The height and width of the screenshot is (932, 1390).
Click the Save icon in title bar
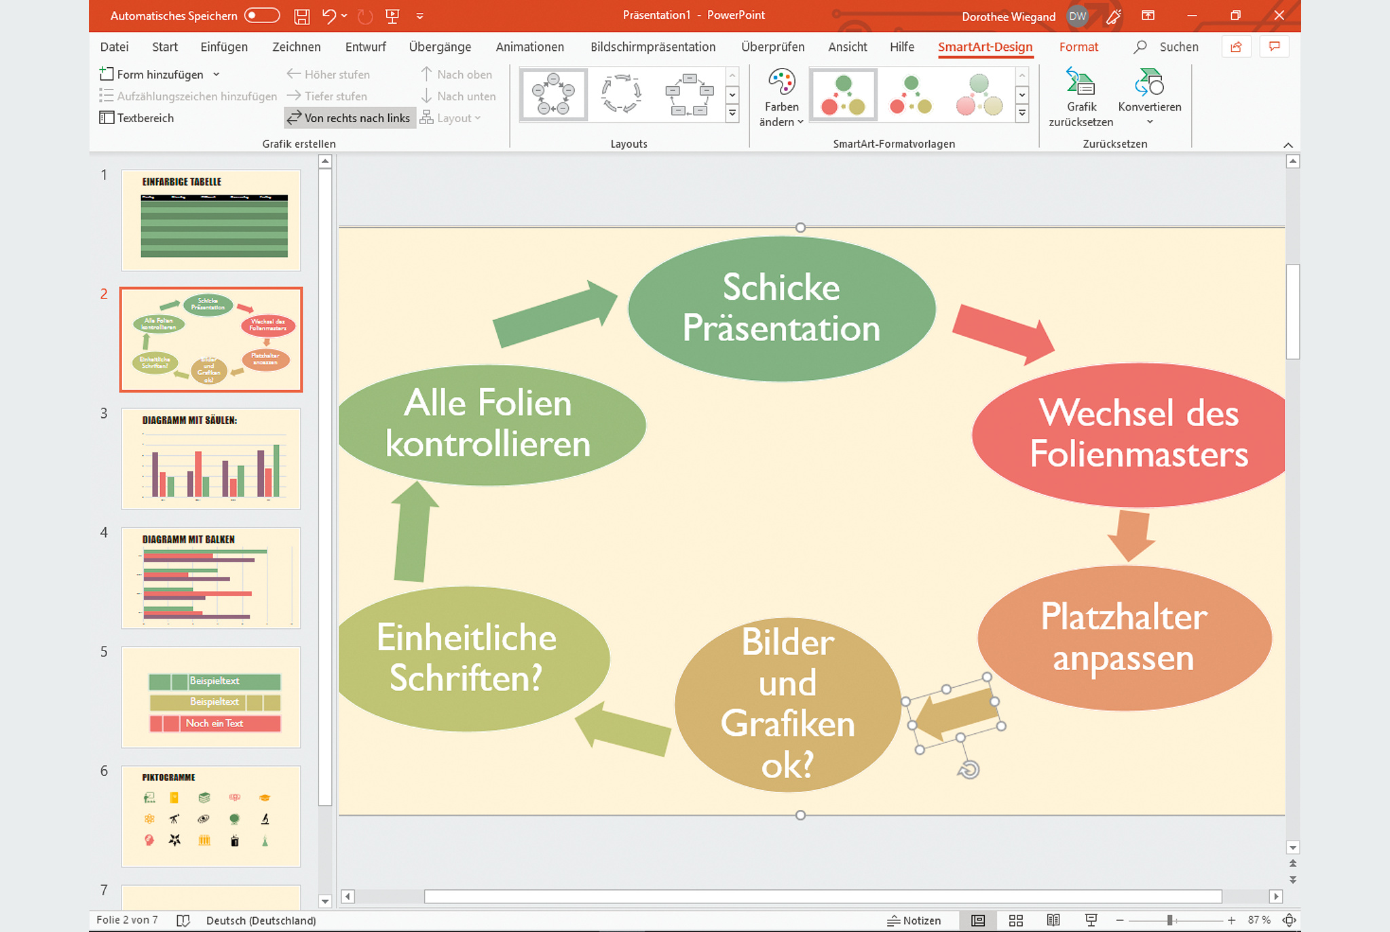point(302,16)
